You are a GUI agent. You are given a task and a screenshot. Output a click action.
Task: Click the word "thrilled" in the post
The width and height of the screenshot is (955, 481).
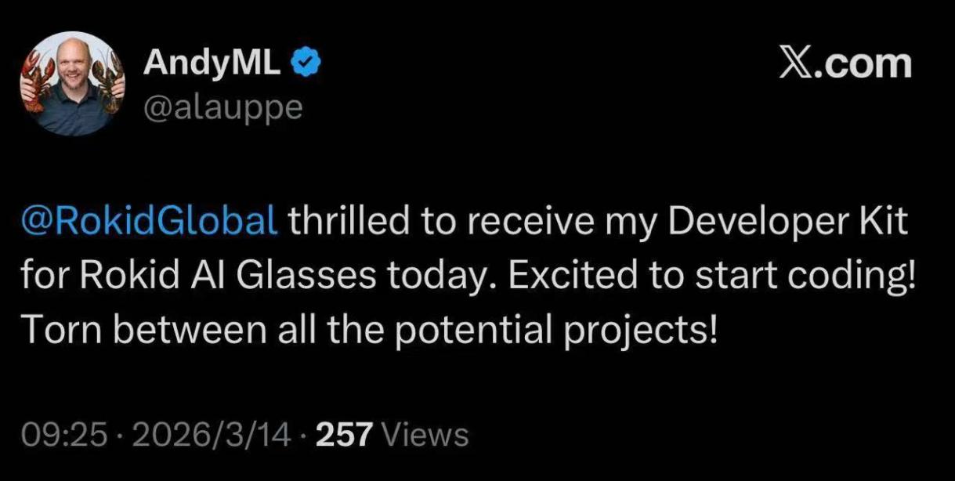(343, 223)
